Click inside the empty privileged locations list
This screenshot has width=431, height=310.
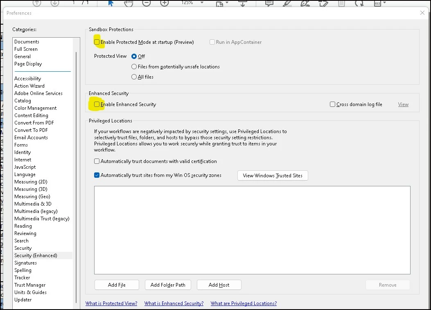(x=252, y=230)
